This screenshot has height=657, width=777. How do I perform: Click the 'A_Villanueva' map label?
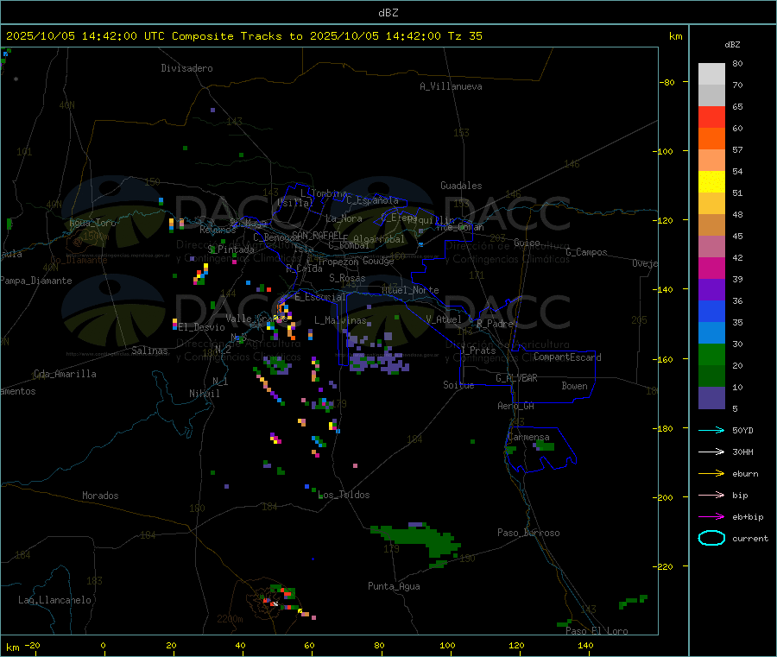point(451,86)
